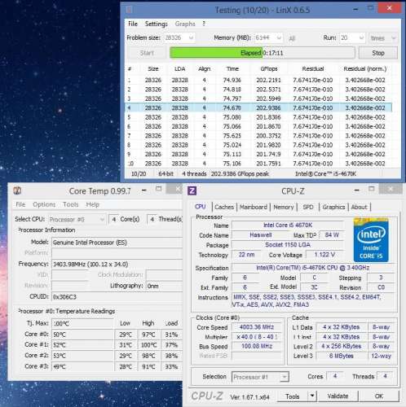This screenshot has height=407, width=406.
Task: Click the Tools button in CPU-Z
Action: [293, 396]
